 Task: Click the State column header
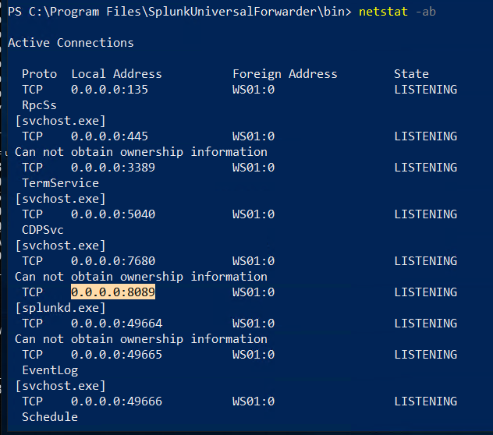411,74
